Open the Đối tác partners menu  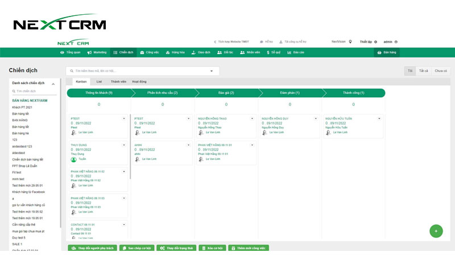(x=225, y=52)
